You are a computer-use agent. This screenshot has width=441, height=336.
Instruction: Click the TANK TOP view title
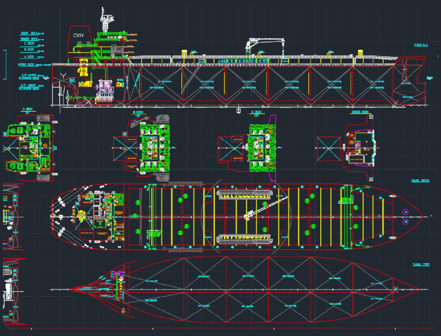(421, 264)
